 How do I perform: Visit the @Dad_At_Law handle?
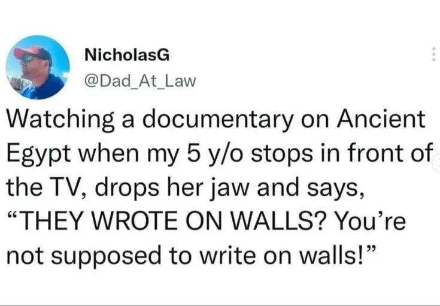pyautogui.click(x=139, y=81)
